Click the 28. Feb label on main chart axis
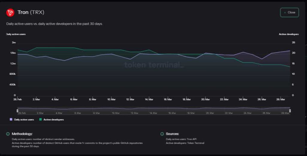 (17, 99)
